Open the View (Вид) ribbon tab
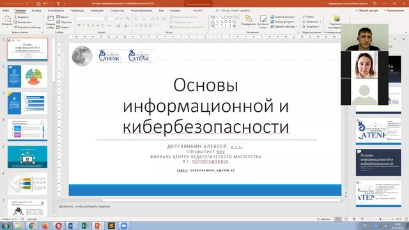409x230 pixels. pyautogui.click(x=161, y=10)
